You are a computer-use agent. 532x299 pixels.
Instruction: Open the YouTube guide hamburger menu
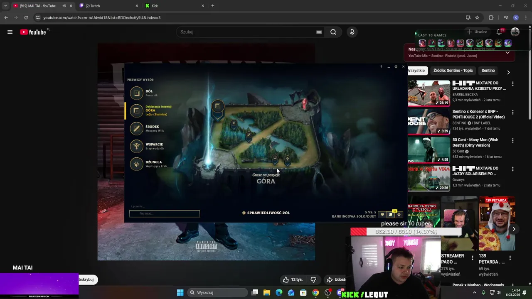[10, 32]
